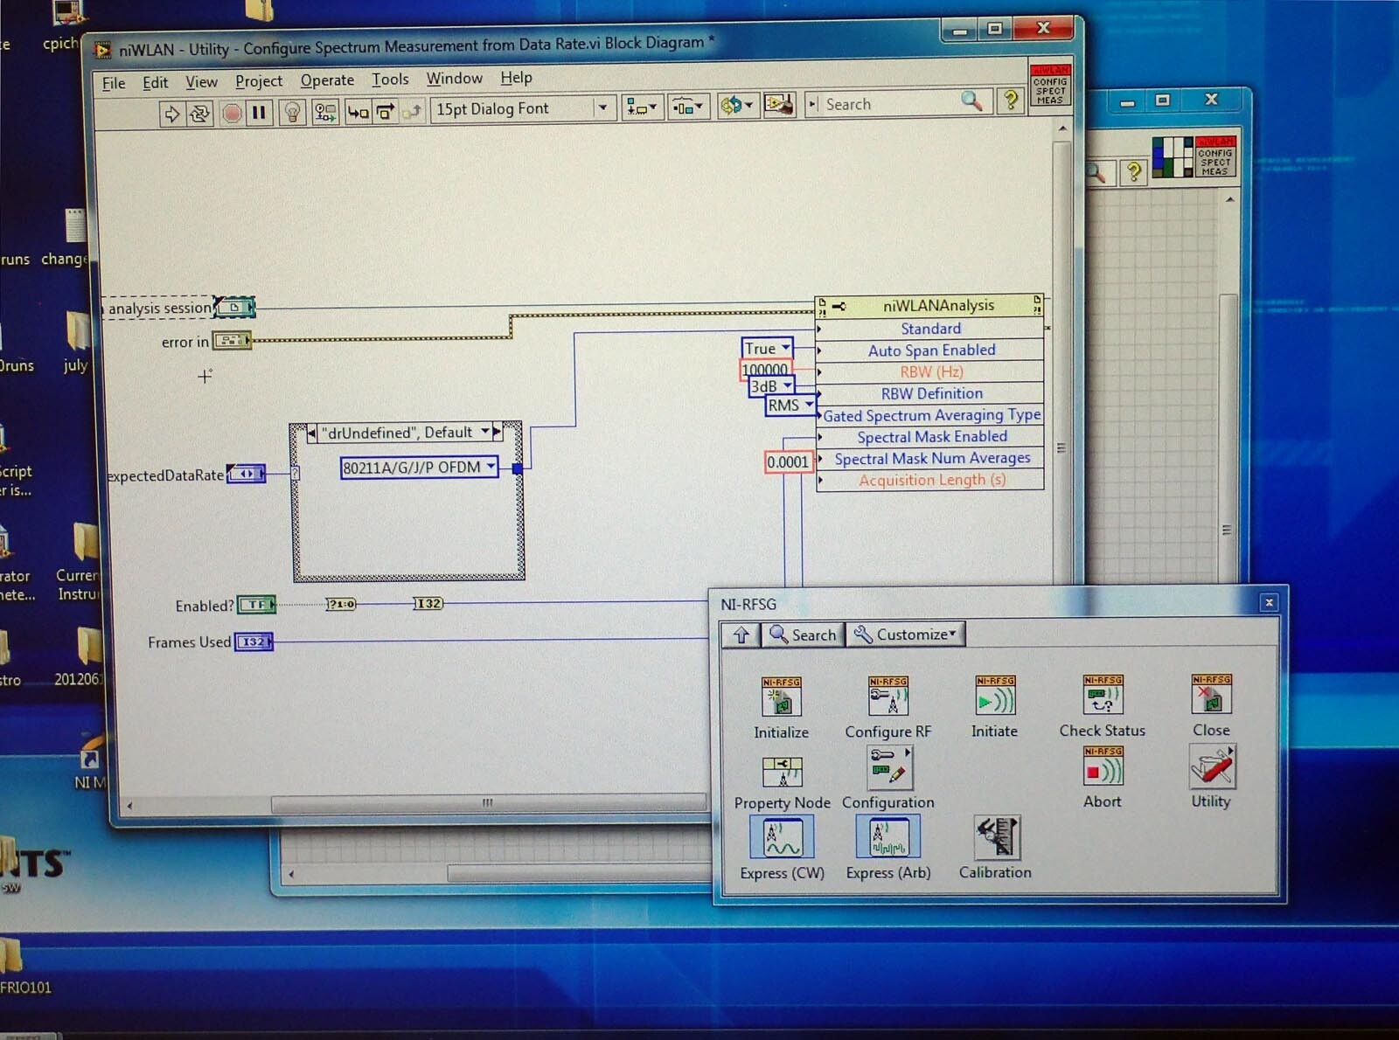Toggle Highlight Execution light bulb

coord(293,113)
